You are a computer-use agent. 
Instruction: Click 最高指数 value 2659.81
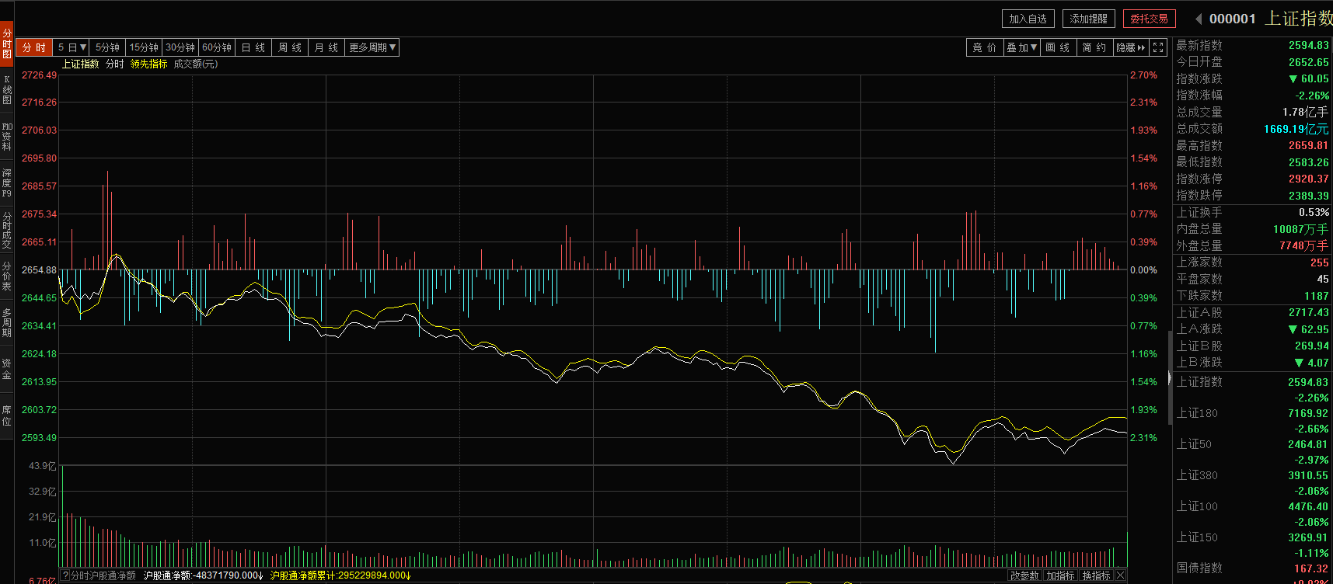pyautogui.click(x=1308, y=145)
